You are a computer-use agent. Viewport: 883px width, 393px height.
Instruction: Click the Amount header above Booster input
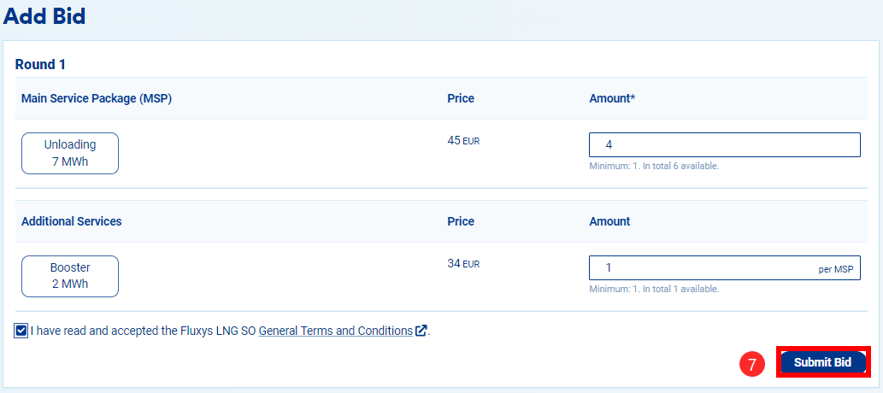click(x=609, y=221)
